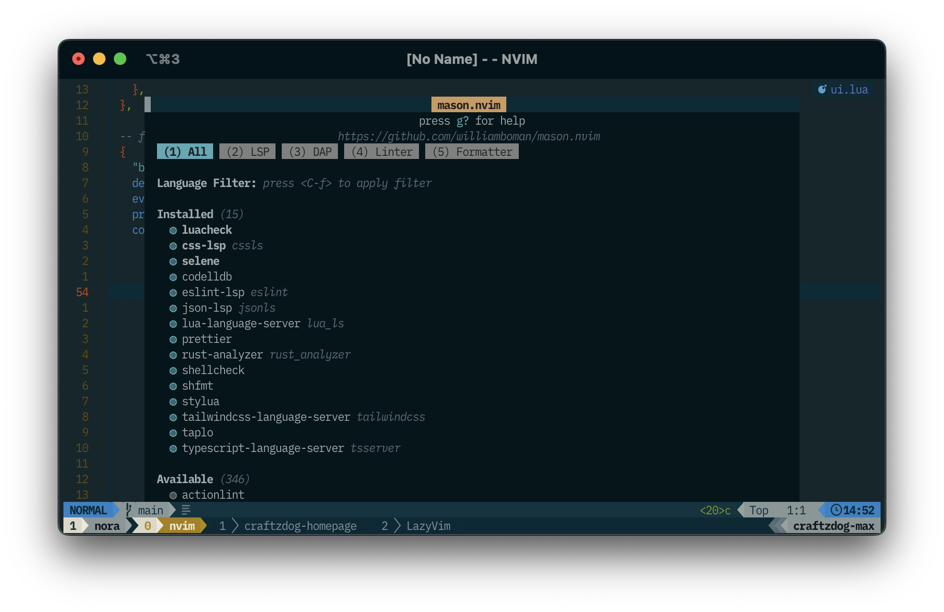
Task: Select the prettier package icon
Action: 174,339
